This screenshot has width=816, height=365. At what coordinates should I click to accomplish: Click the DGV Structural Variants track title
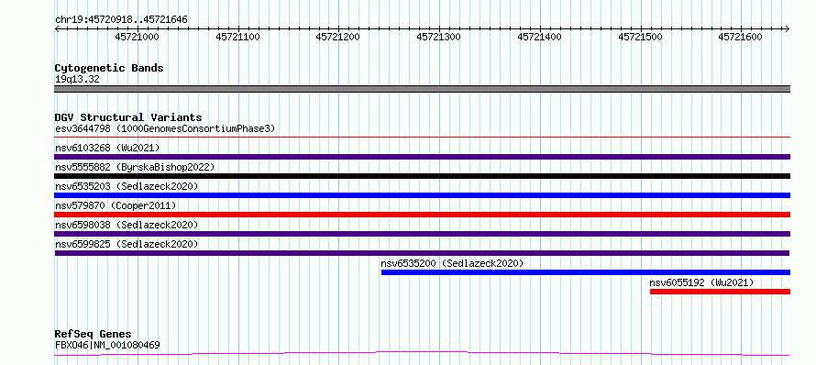pos(128,117)
